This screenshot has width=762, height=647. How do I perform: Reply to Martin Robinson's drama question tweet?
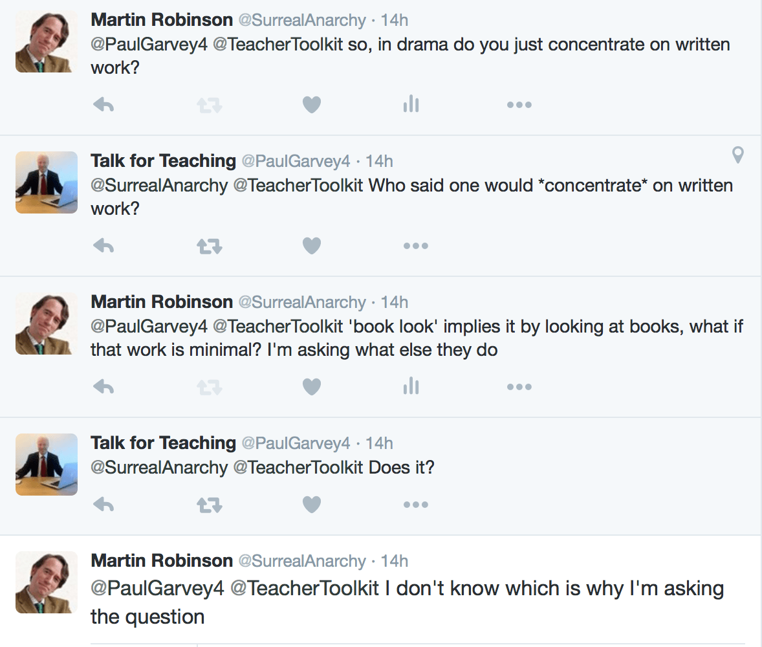point(103,104)
